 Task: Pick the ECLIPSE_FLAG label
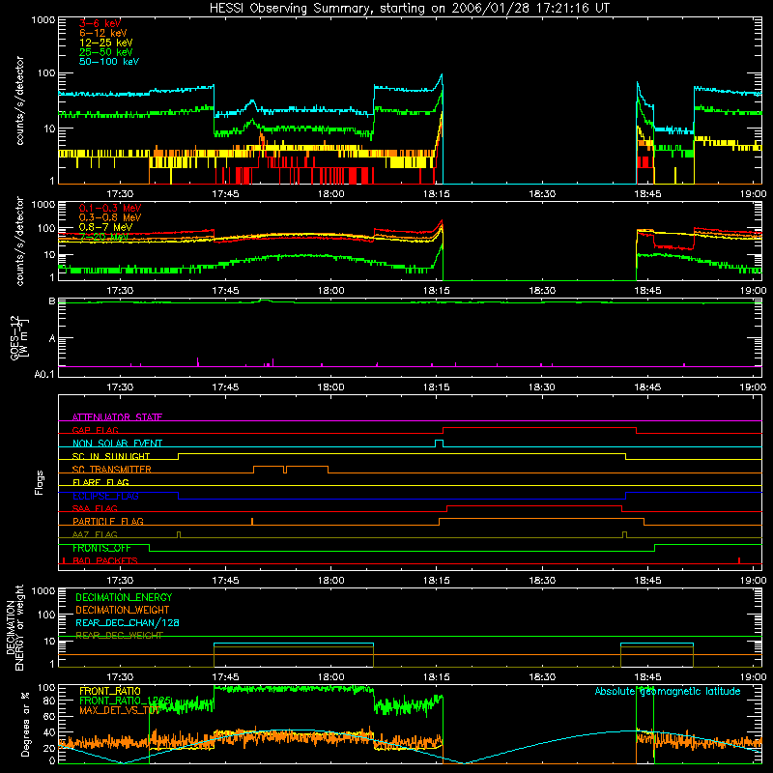tap(105, 496)
